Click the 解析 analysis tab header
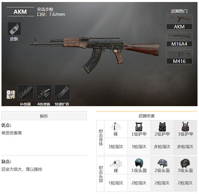Viewport: 199px width, 194px height. pos(44,116)
